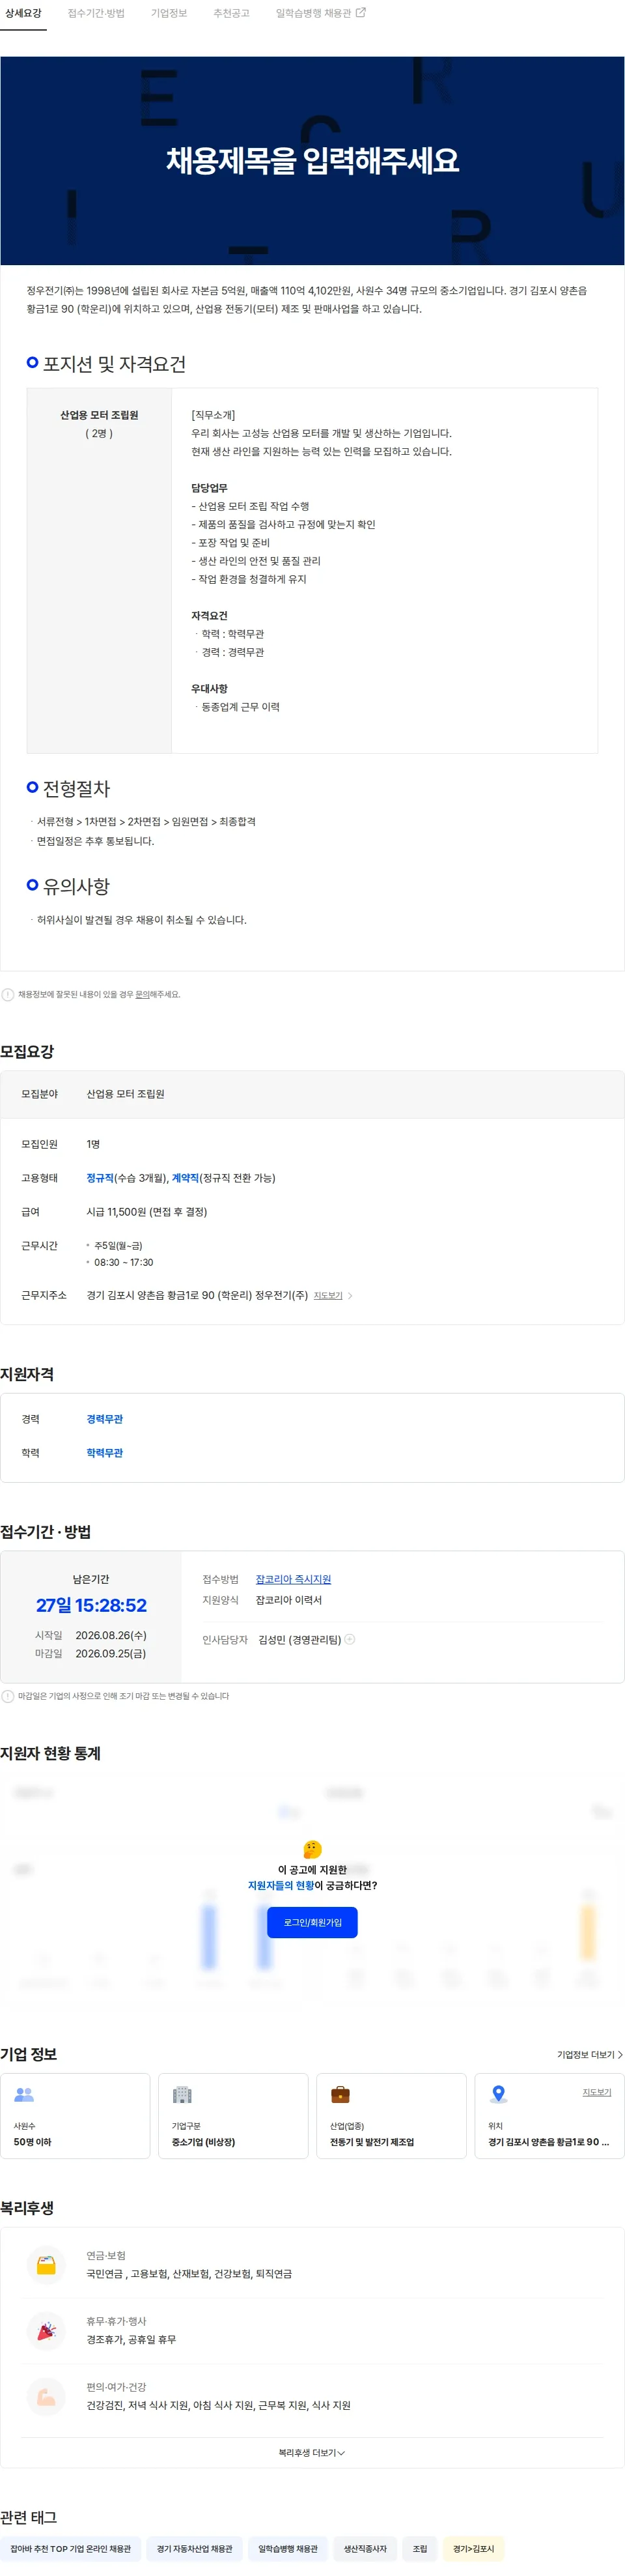The height and width of the screenshot is (2576, 625).
Task: Click the 조립 tag
Action: pos(420,2549)
